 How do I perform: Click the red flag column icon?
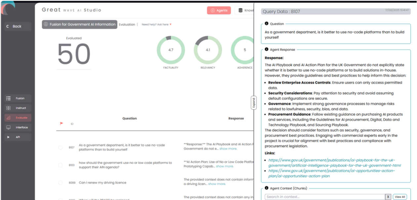[61, 124]
